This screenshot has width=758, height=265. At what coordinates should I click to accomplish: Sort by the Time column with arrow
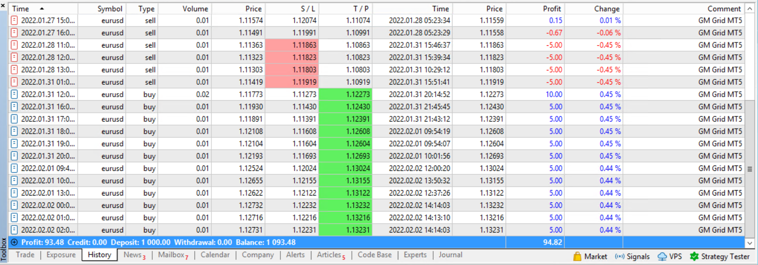click(x=44, y=9)
